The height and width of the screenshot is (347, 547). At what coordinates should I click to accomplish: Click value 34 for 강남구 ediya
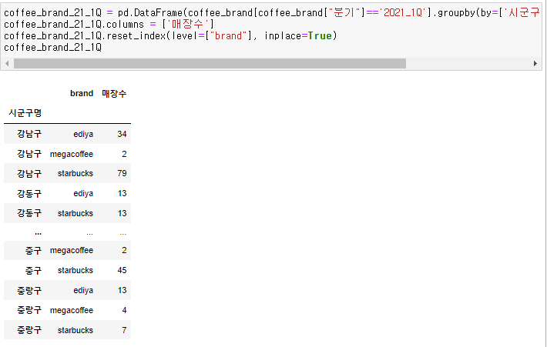[122, 134]
